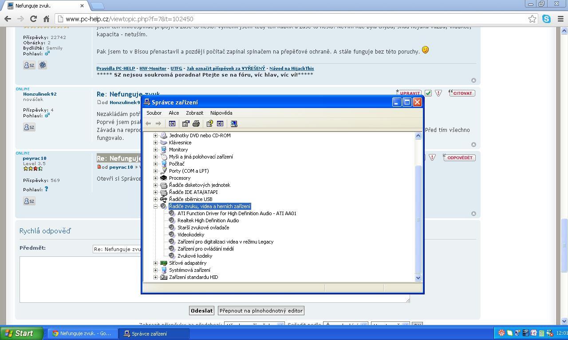
Task: Expand Řadiče IDE ATA/ATAPI node
Action: pos(155,192)
